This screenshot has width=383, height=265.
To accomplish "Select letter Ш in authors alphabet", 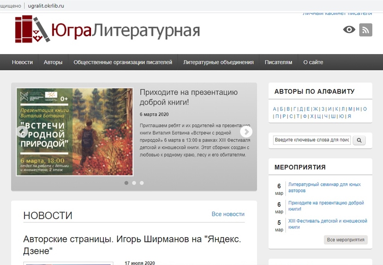I will point(333,116).
